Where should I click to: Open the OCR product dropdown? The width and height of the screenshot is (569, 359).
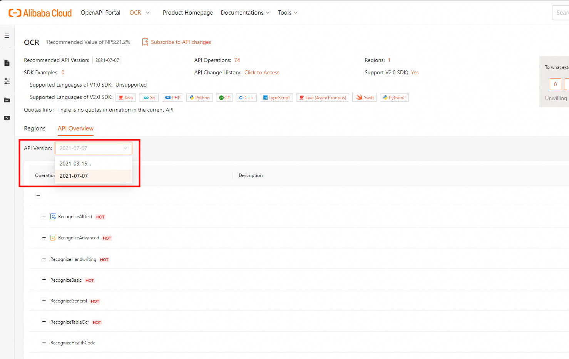(139, 13)
